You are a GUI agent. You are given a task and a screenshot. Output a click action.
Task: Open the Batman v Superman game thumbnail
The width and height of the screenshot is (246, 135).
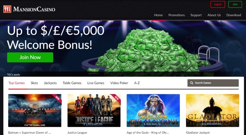click(35, 110)
